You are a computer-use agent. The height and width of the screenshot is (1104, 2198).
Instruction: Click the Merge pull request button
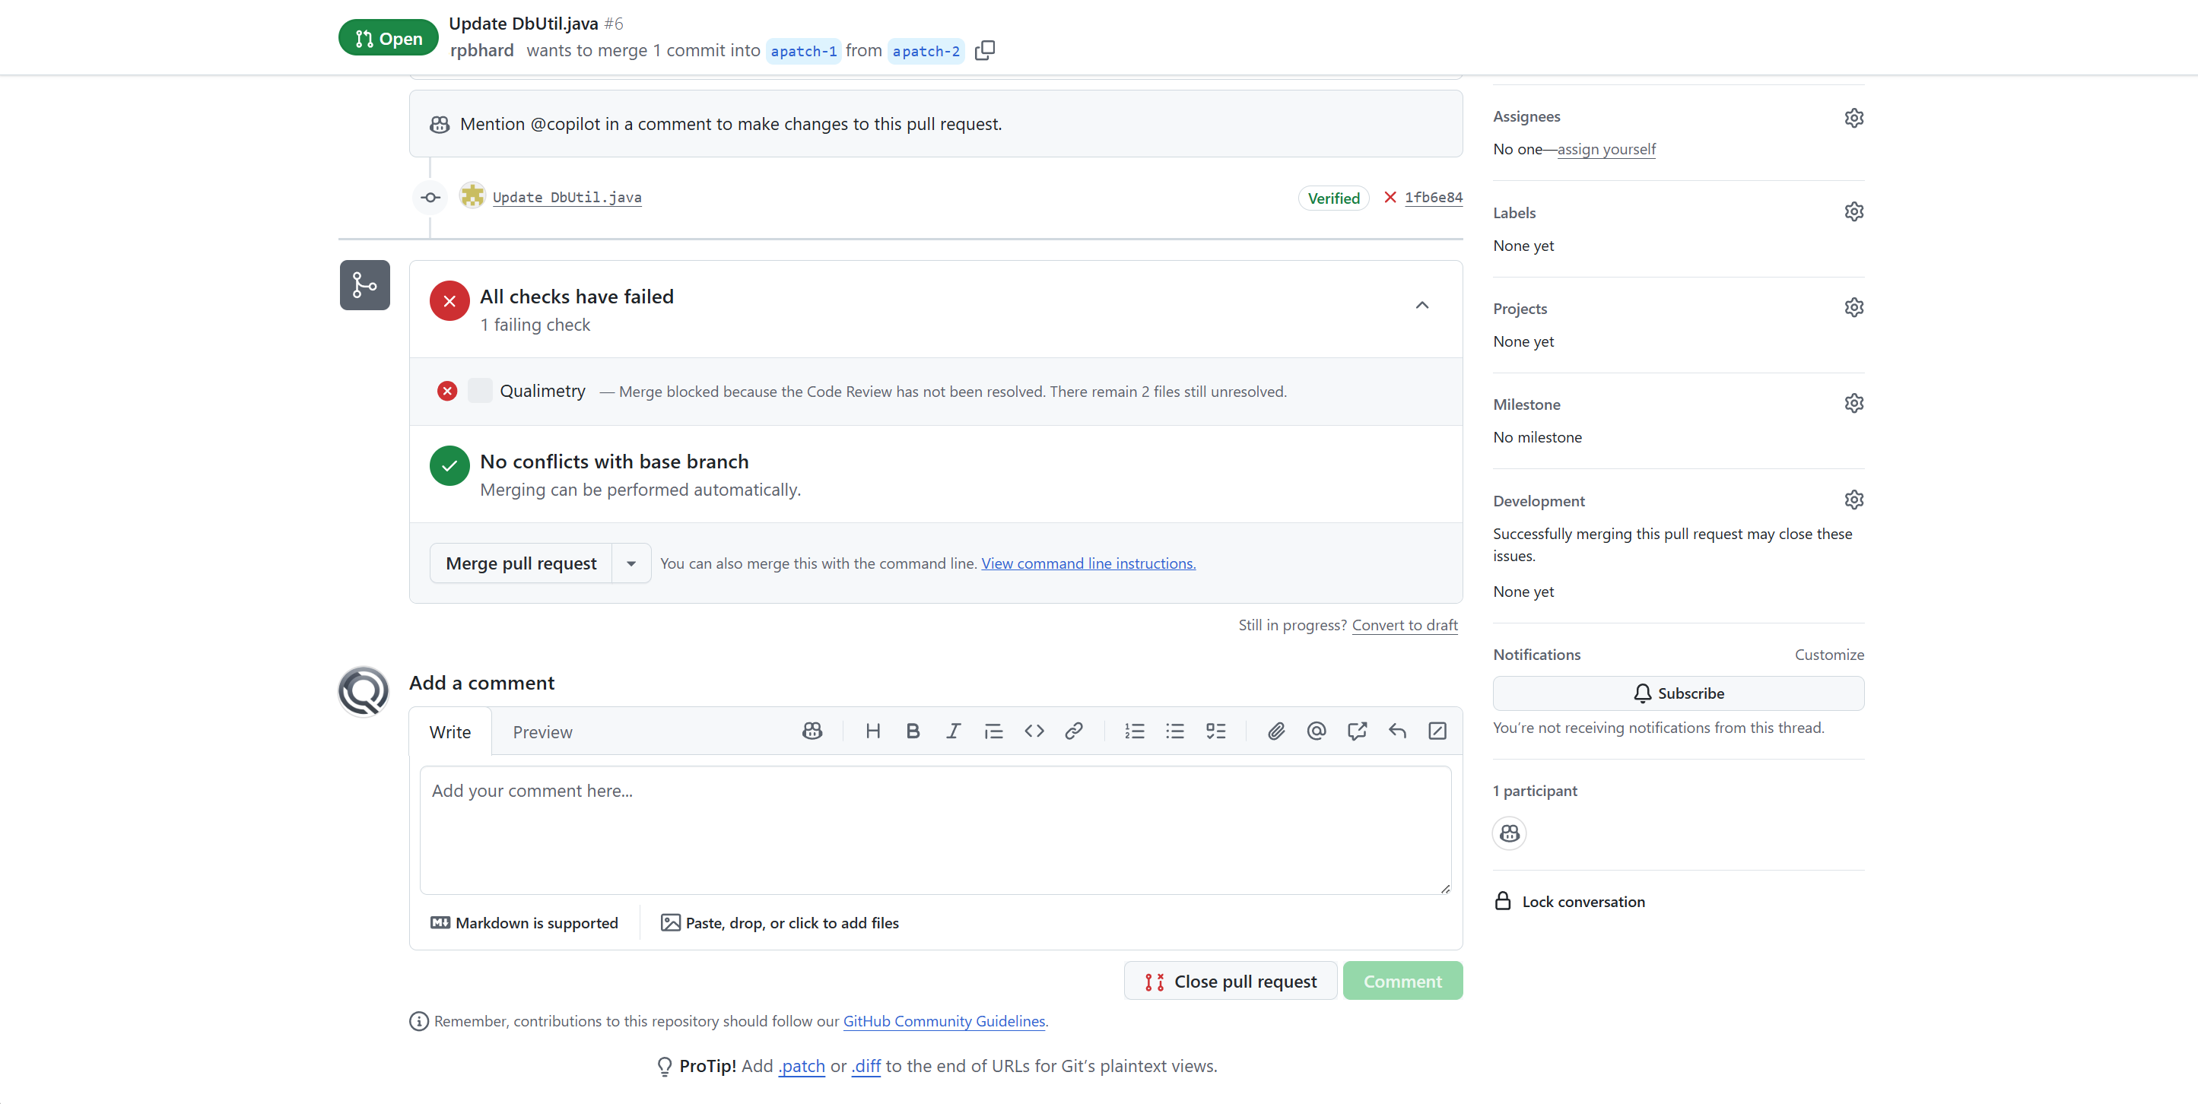tap(520, 562)
